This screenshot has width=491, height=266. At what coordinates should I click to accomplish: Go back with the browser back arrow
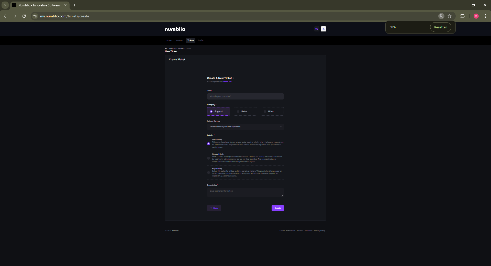6,16
